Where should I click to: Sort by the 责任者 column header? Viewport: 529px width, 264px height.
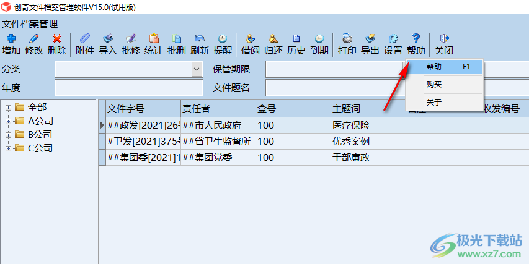click(x=218, y=108)
